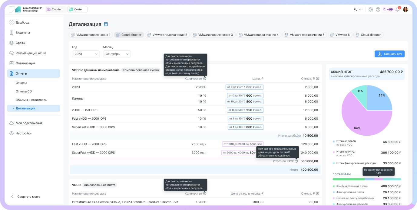Select the VMware 6 connection tab
The width and height of the screenshot is (417, 210).
(x=339, y=35)
